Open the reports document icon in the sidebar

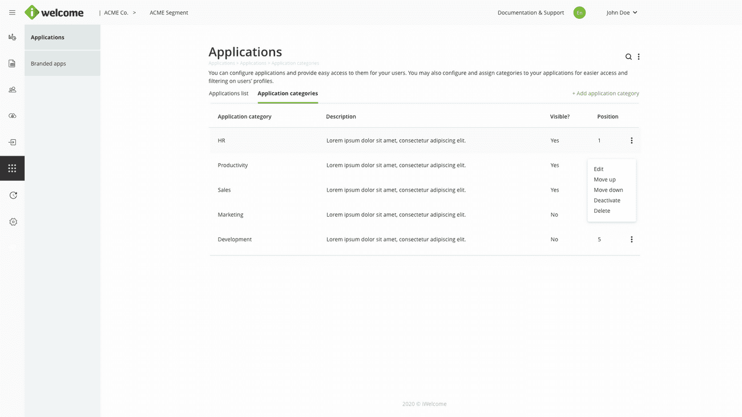[x=12, y=63]
